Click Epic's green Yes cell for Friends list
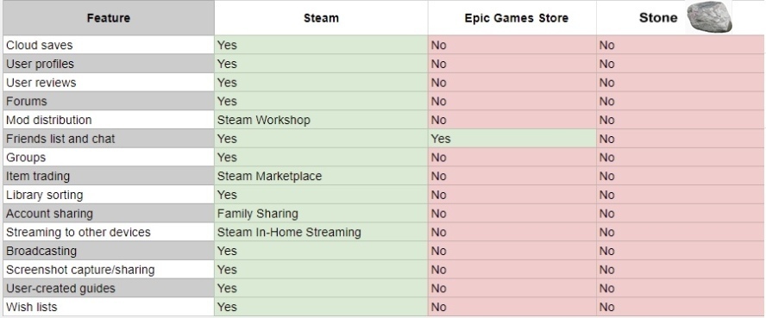This screenshot has height=318, width=766. point(512,139)
